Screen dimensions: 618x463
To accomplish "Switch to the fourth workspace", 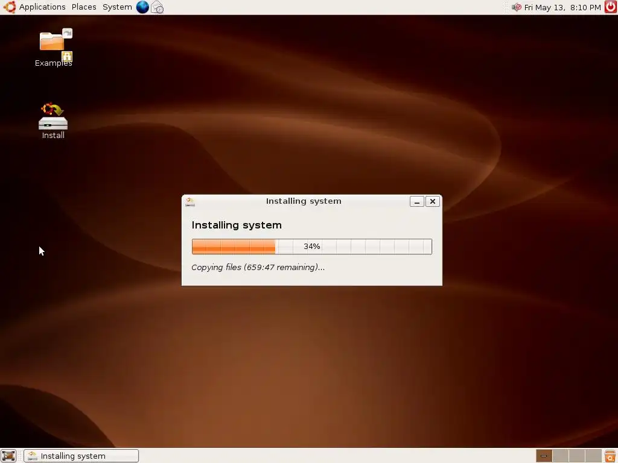I will [593, 456].
